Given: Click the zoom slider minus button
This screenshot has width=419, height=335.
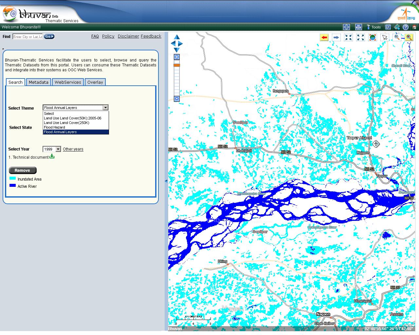Looking at the screenshot, I should pos(177,98).
